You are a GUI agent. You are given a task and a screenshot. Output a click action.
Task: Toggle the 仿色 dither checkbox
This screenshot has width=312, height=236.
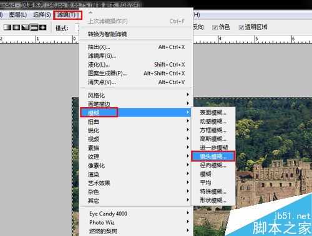point(215,27)
